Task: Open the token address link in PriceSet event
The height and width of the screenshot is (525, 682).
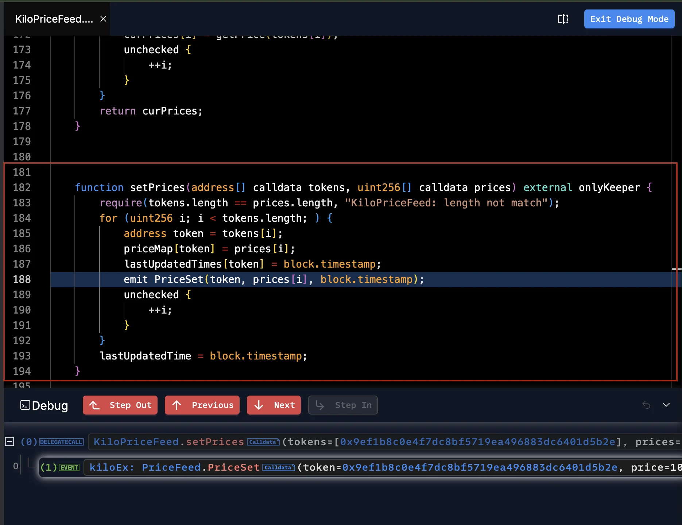Action: (480, 467)
